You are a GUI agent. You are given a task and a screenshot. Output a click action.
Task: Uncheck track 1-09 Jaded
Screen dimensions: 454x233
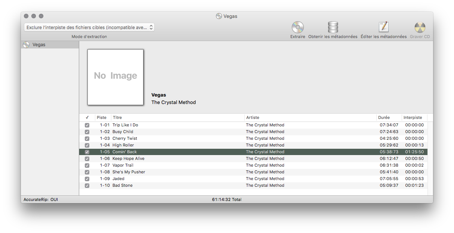[87, 179]
